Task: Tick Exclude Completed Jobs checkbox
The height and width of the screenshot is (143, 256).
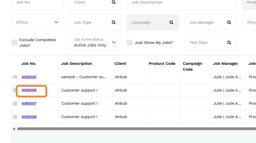Action: (14, 43)
